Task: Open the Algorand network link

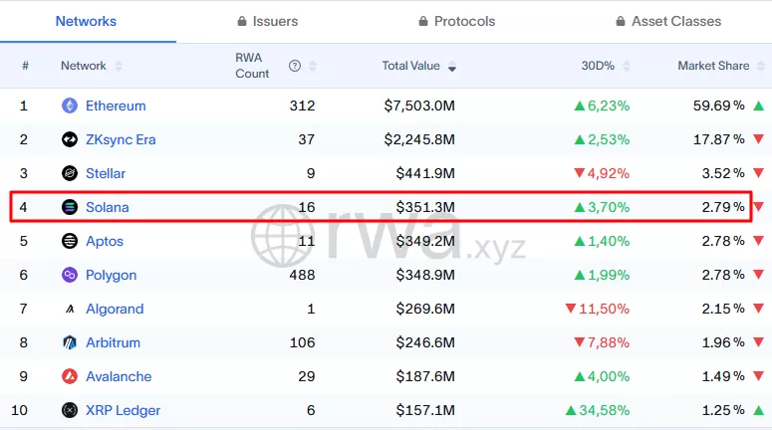Action: [x=115, y=309]
